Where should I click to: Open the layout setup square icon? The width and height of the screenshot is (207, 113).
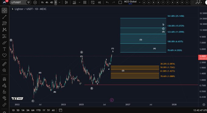click(120, 2)
